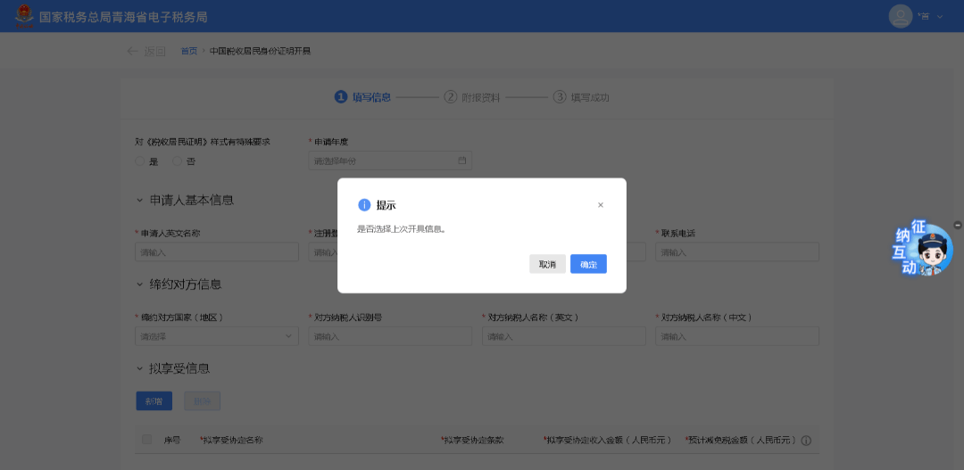
Task: Collapse the 申请人基本信息 section
Action: (140, 201)
